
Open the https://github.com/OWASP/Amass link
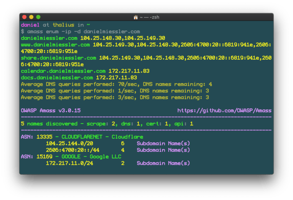(x=224, y=111)
